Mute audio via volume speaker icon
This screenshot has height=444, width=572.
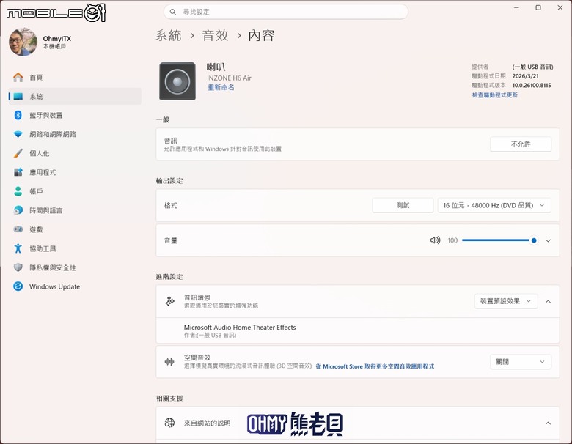click(x=435, y=240)
